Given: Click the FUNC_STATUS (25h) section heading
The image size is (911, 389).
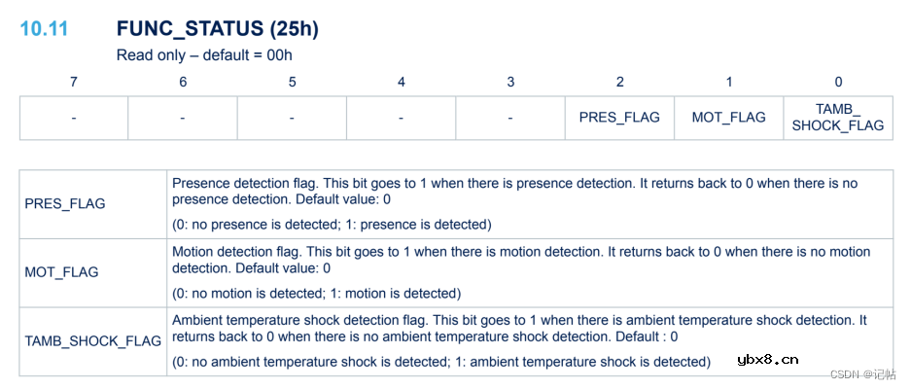Looking at the screenshot, I should (x=217, y=29).
